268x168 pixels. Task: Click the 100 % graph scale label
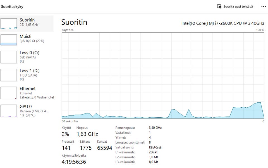pos(260,30)
